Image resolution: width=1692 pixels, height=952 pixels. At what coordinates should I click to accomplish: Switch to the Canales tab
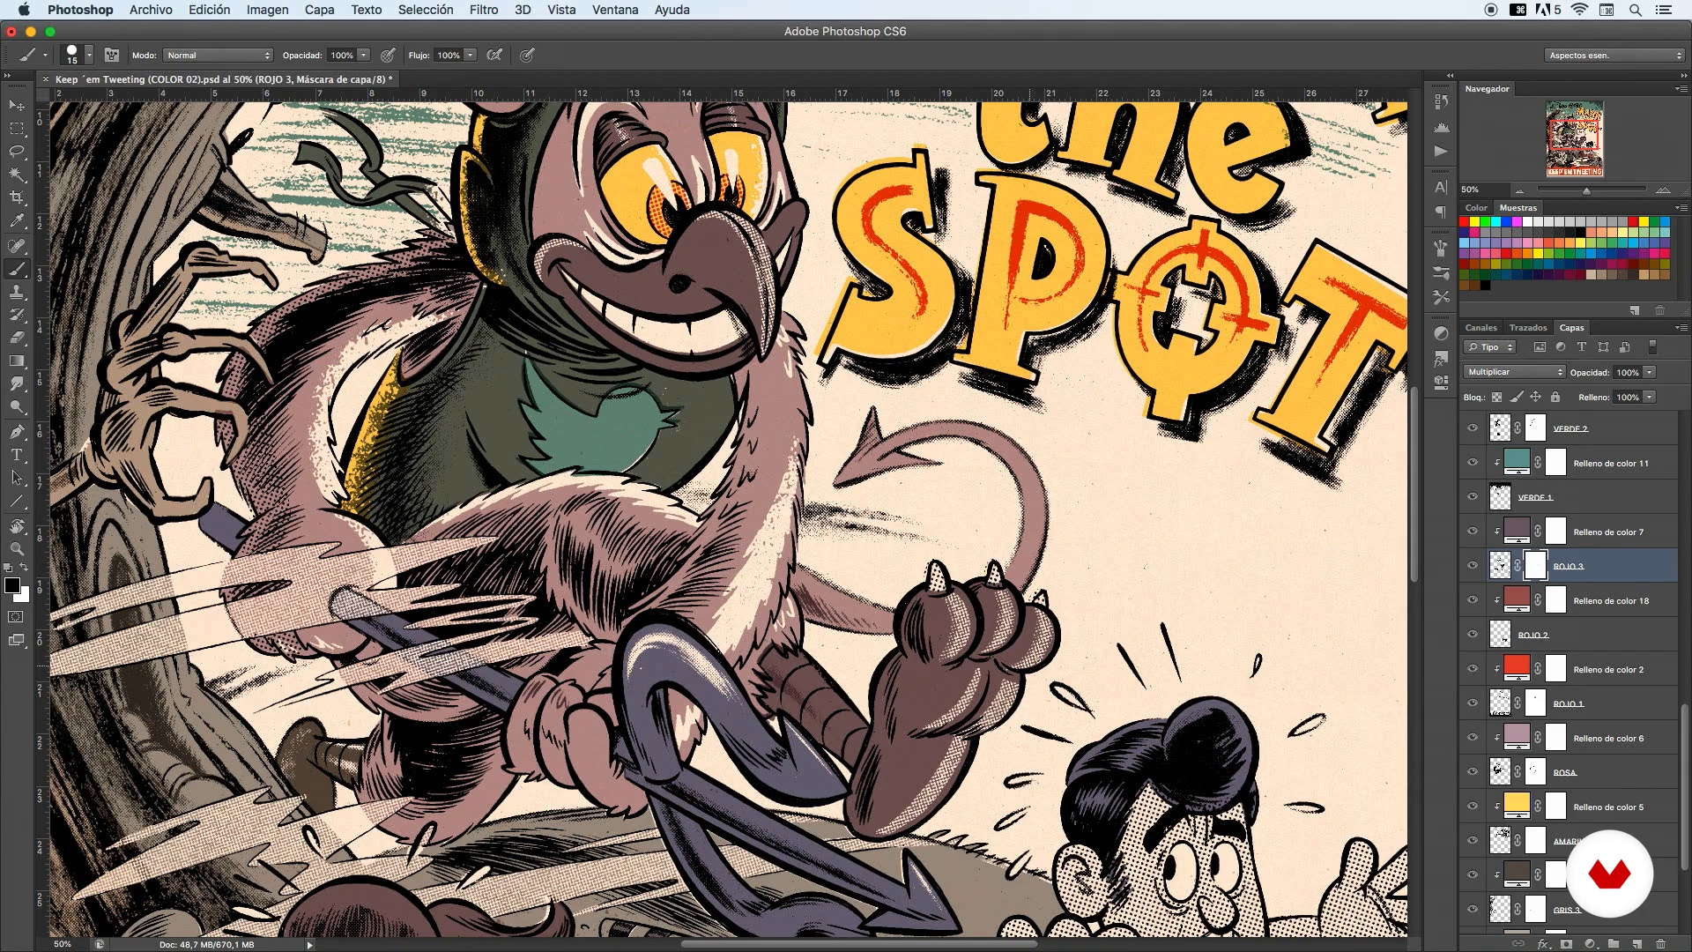[1480, 327]
